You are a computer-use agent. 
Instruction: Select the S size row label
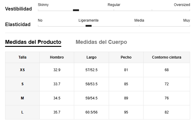point(23,84)
